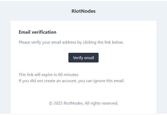Click the 'This link will expire' line
167x115 pixels.
click(x=49, y=75)
